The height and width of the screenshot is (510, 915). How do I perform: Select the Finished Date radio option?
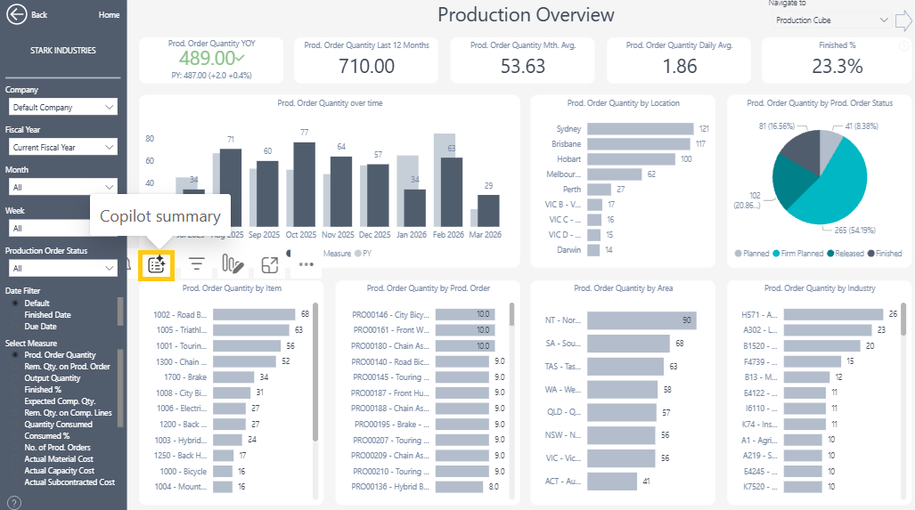(49, 315)
